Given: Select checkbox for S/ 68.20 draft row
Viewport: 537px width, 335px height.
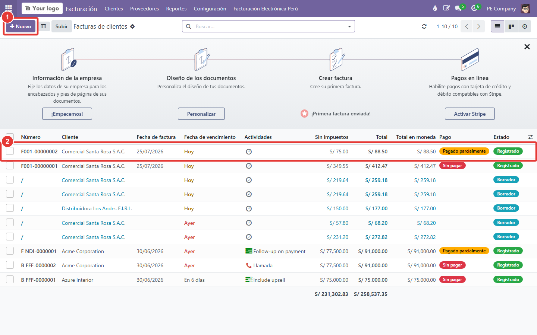Looking at the screenshot, I should pos(10,223).
